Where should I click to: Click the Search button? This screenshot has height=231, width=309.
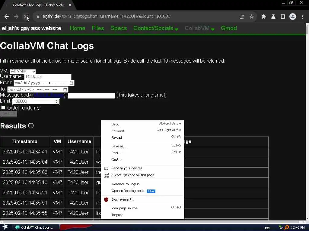[x=9, y=113]
